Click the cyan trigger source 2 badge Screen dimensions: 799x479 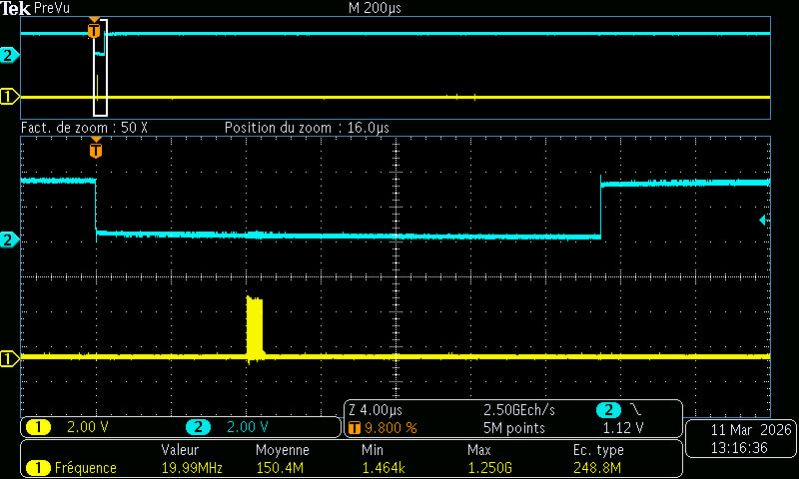(x=607, y=411)
